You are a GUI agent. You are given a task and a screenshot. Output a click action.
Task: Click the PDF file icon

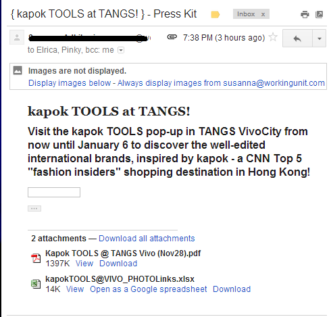36,258
